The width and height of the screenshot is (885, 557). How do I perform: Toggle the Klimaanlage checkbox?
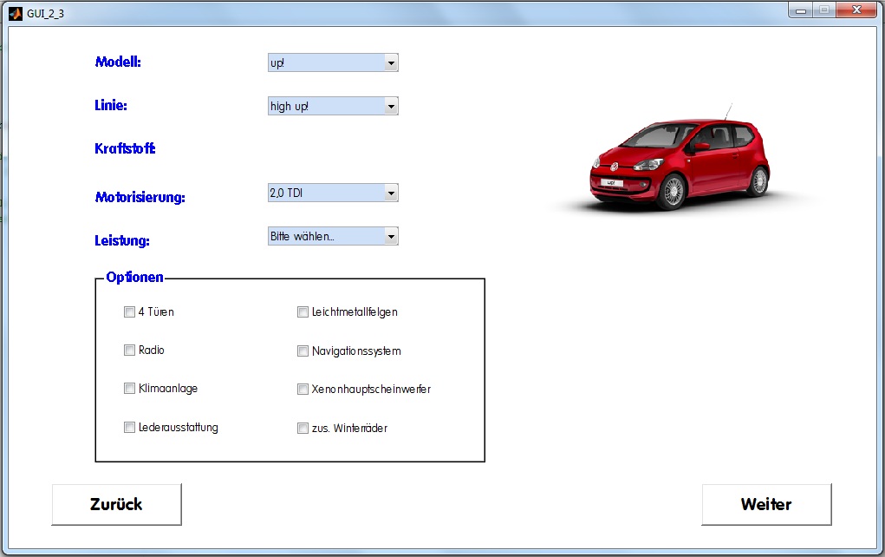(x=130, y=389)
